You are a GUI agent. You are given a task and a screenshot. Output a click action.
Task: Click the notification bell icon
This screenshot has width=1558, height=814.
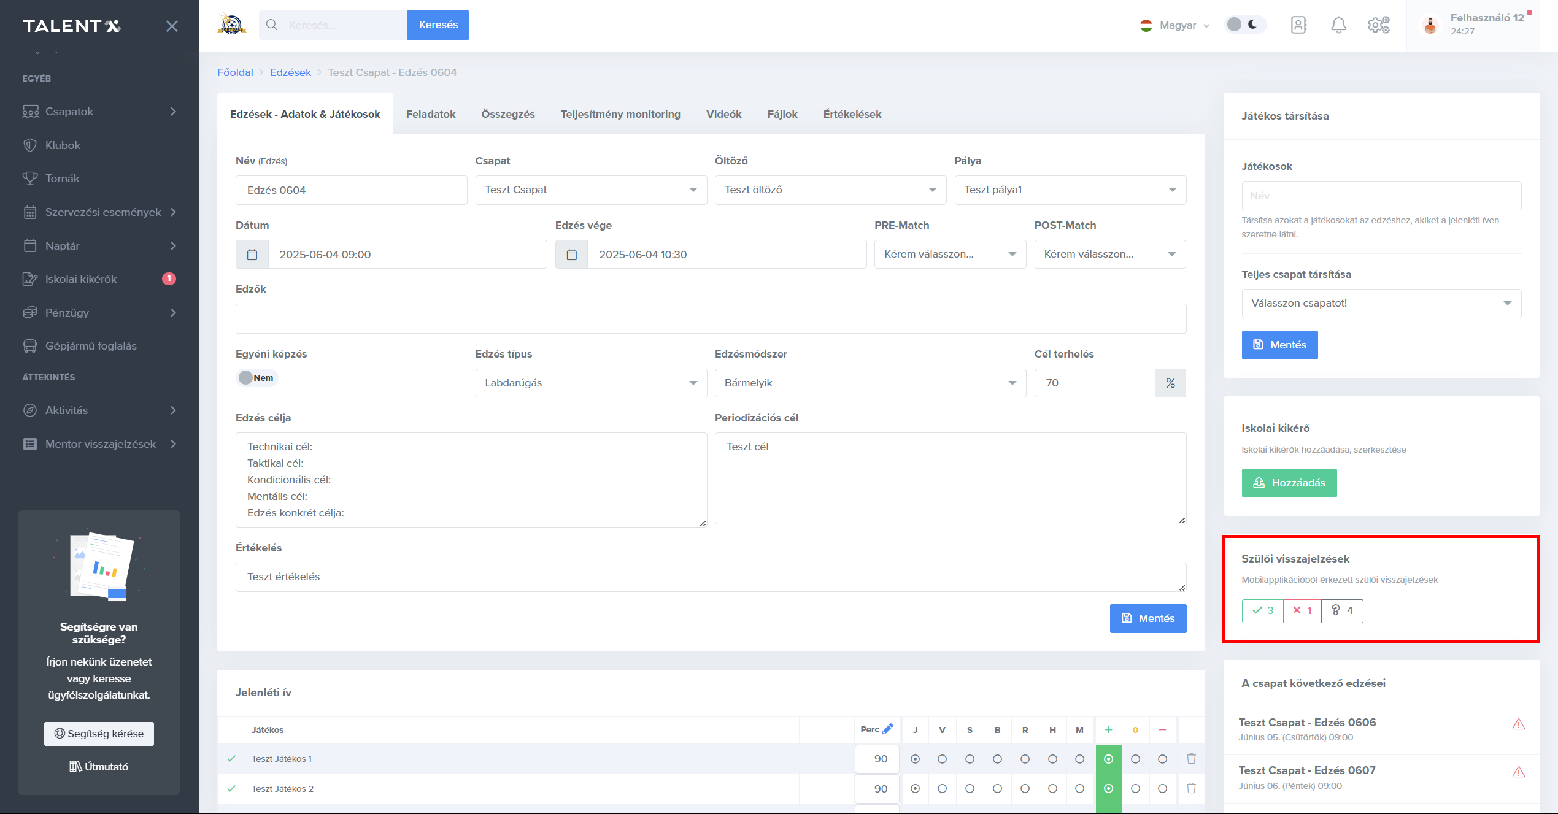(1338, 25)
